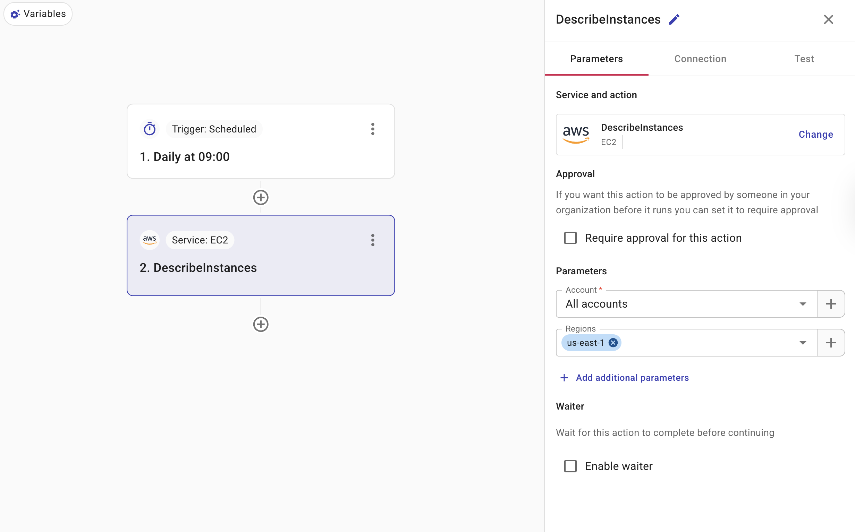Screen dimensions: 855x532
Task: Switch to the Test tab
Action: [804, 59]
